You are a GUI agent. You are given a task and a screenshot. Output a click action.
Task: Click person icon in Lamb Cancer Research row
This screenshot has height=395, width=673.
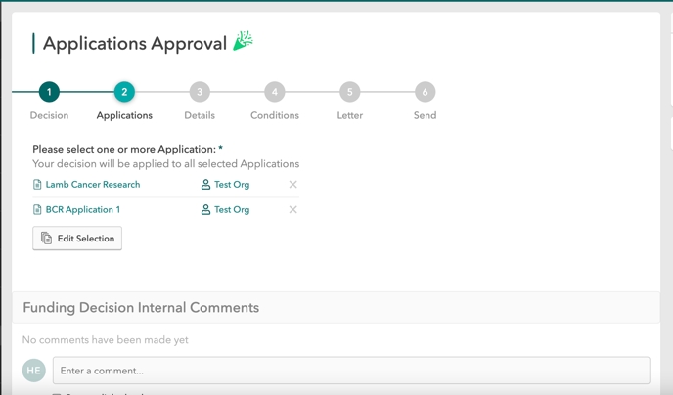click(205, 185)
